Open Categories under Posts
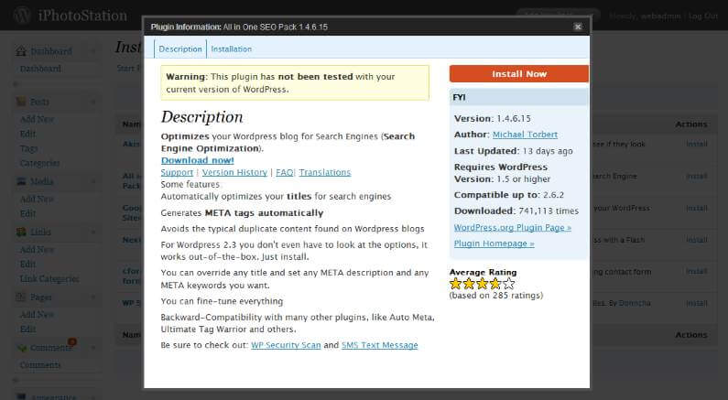Screen dimensions: 728x400 [40, 163]
